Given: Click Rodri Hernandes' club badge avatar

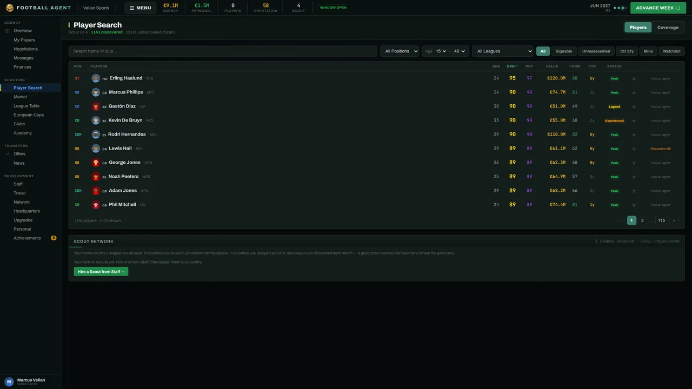Looking at the screenshot, I should [96, 135].
